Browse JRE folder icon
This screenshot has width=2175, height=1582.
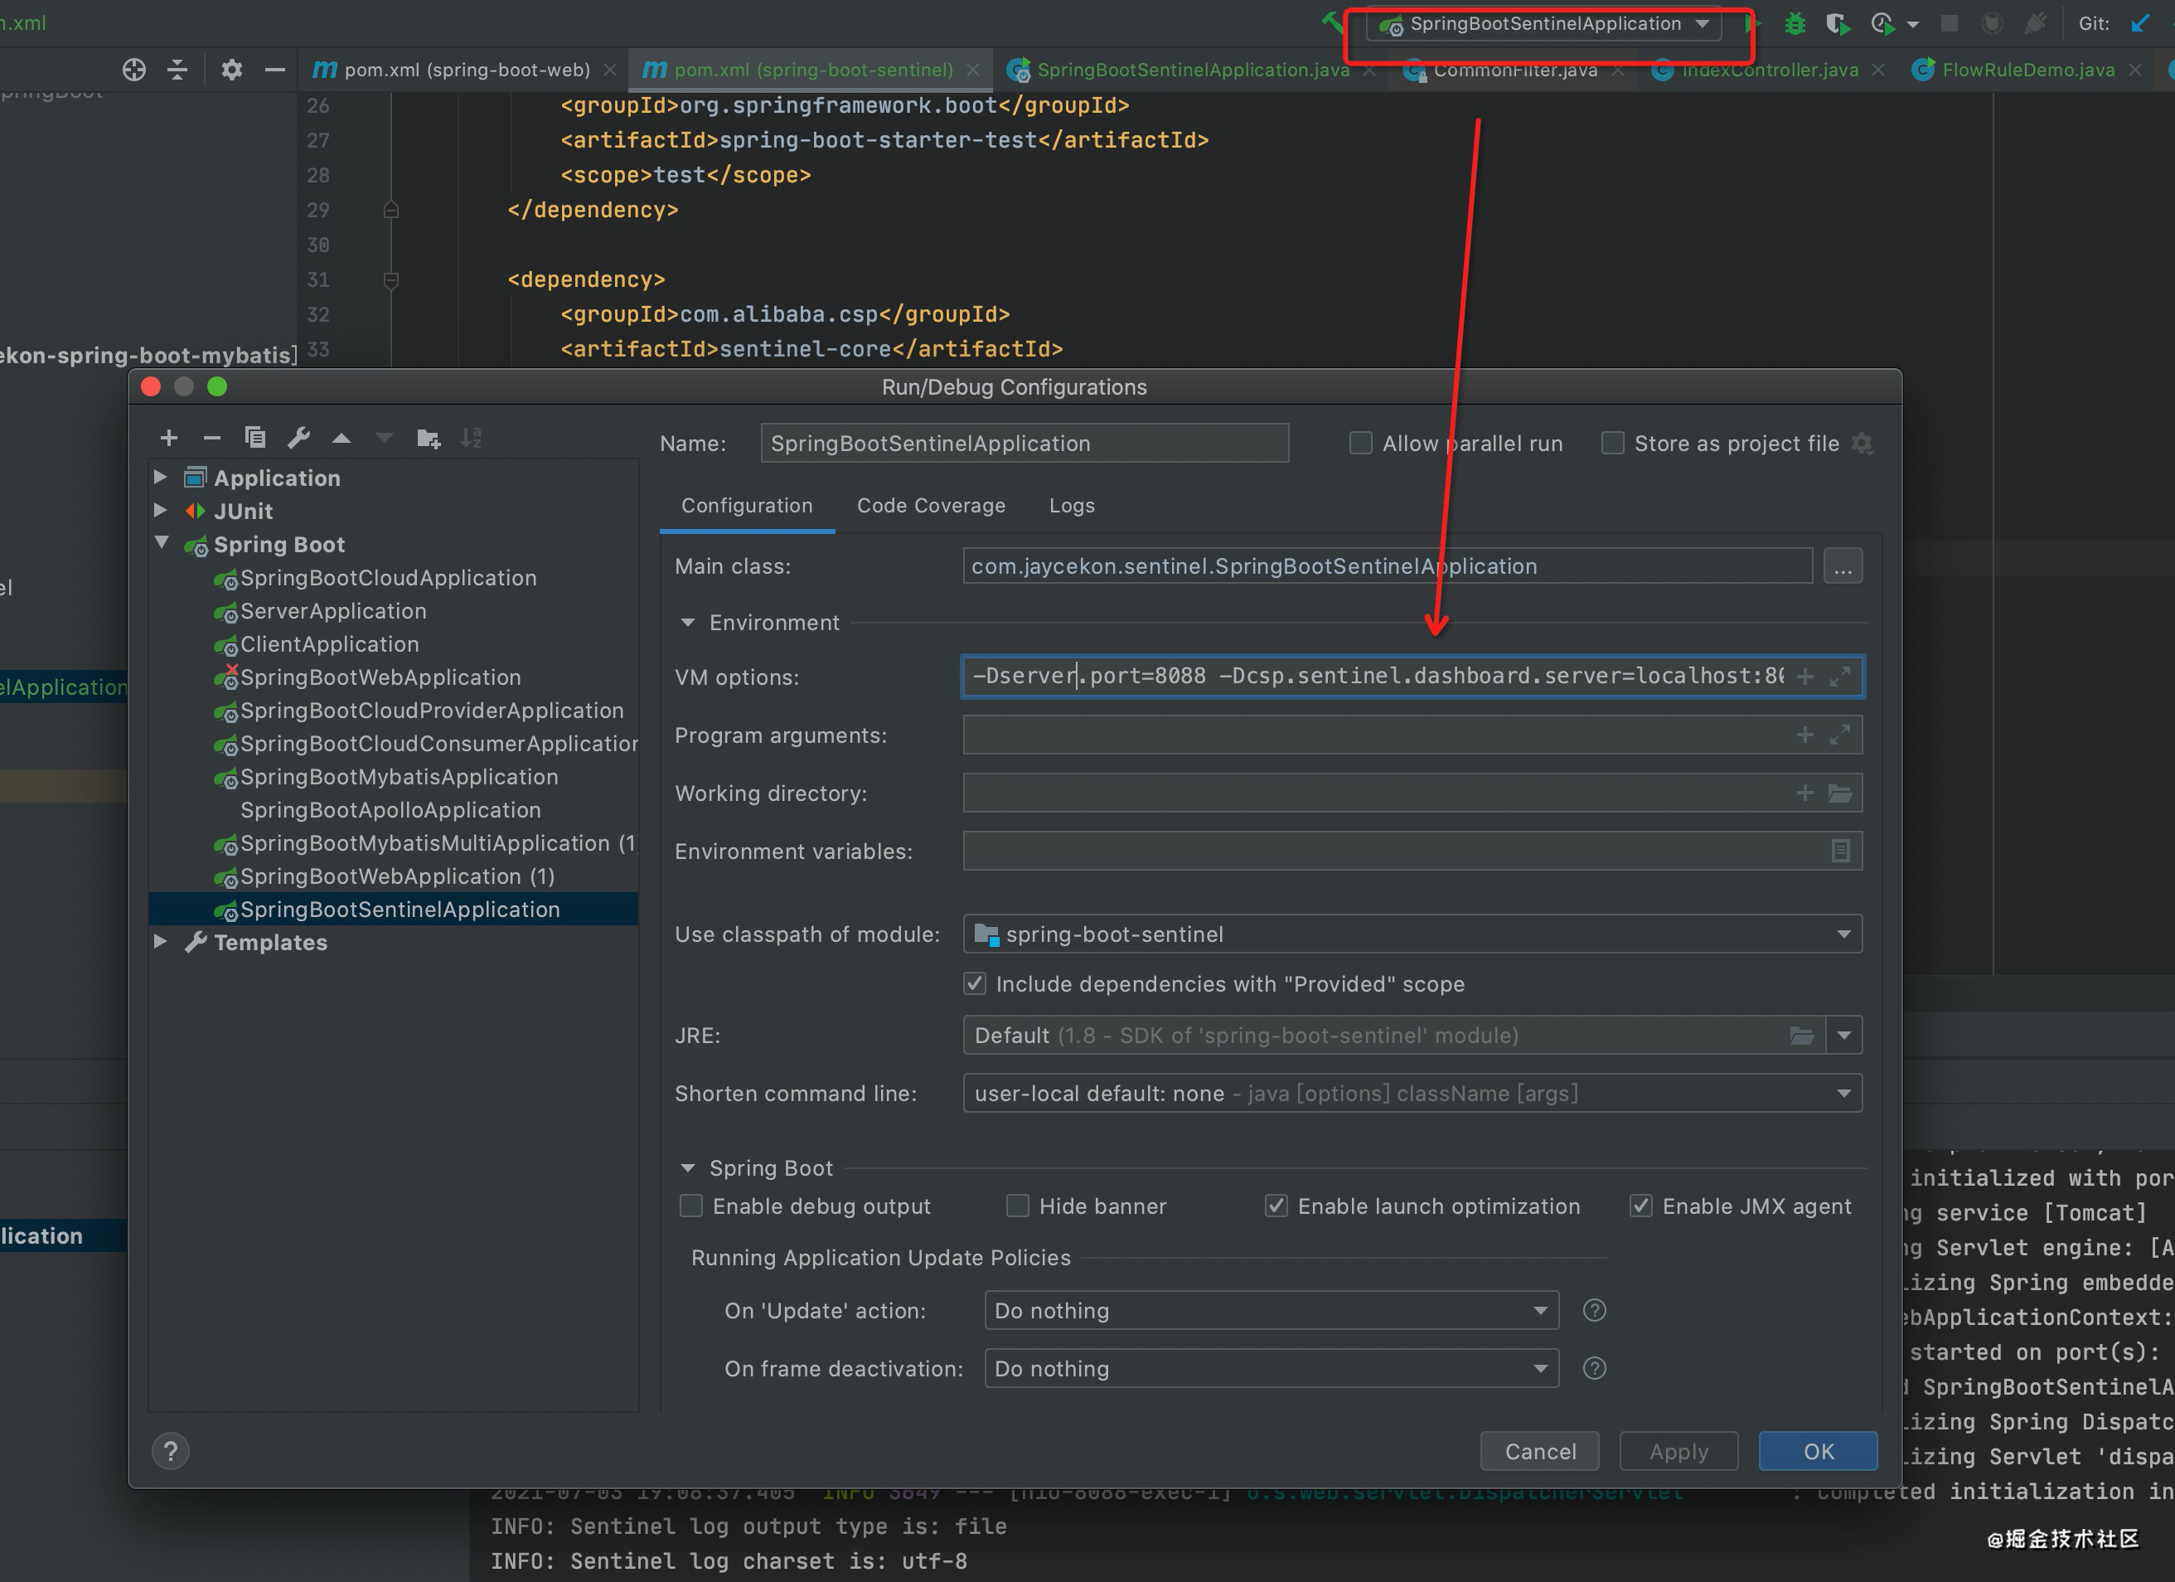pyautogui.click(x=1802, y=1035)
